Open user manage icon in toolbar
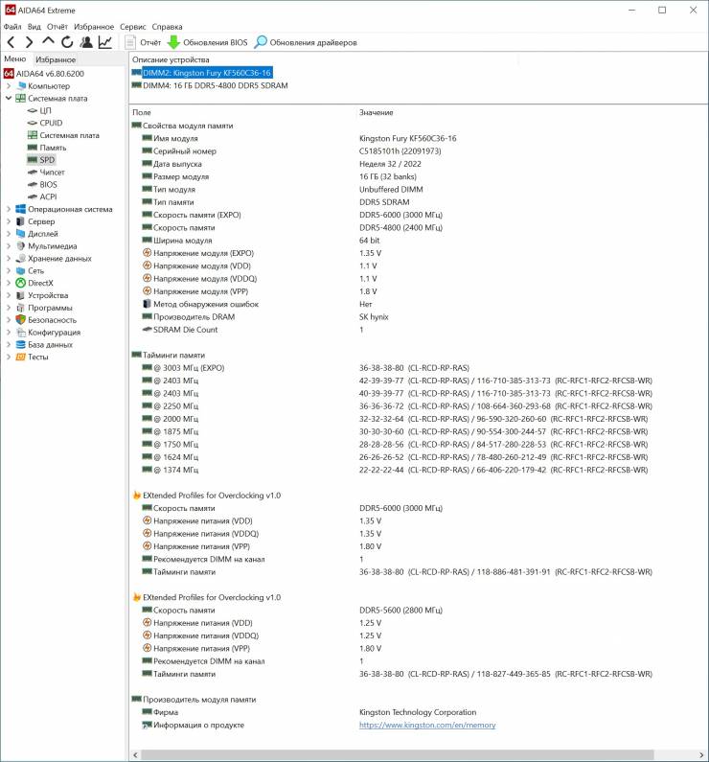Image resolution: width=709 pixels, height=762 pixels. pyautogui.click(x=86, y=42)
